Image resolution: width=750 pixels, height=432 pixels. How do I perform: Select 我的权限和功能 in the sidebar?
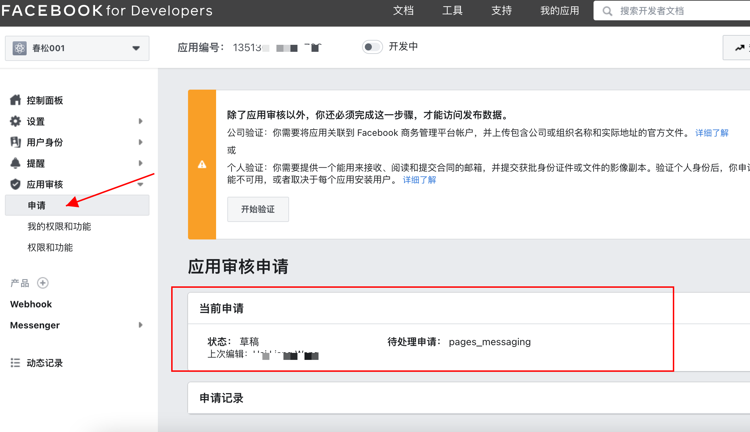click(x=59, y=227)
